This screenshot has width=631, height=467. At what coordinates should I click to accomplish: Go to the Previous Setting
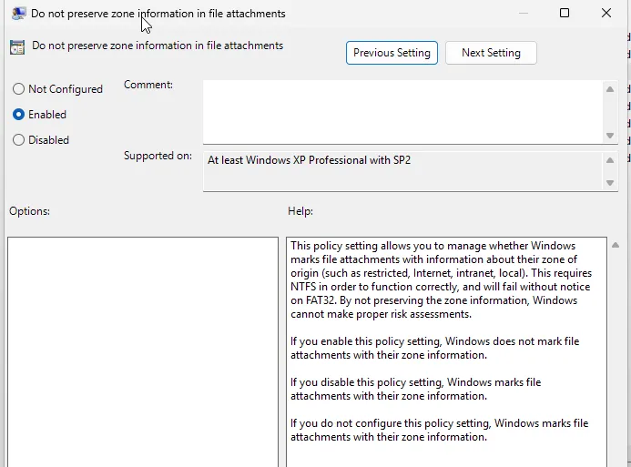coord(392,53)
